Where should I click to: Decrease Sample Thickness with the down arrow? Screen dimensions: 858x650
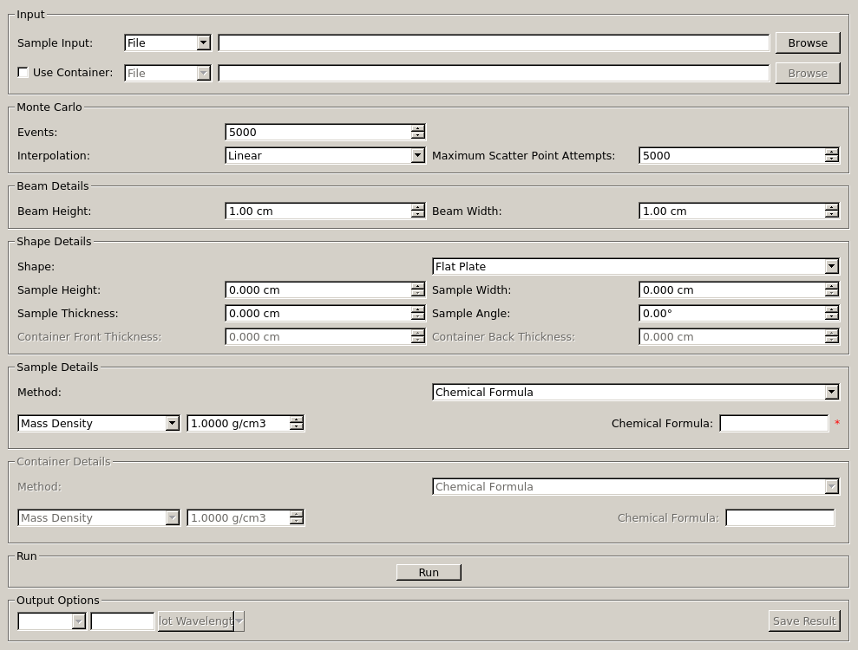(x=418, y=317)
